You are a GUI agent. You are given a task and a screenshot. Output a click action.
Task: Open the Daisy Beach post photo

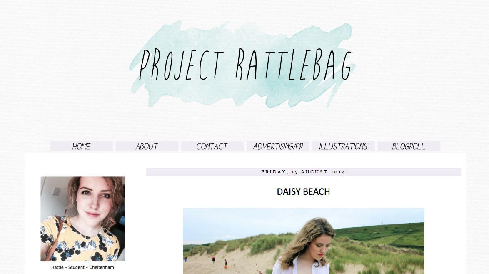(x=304, y=241)
